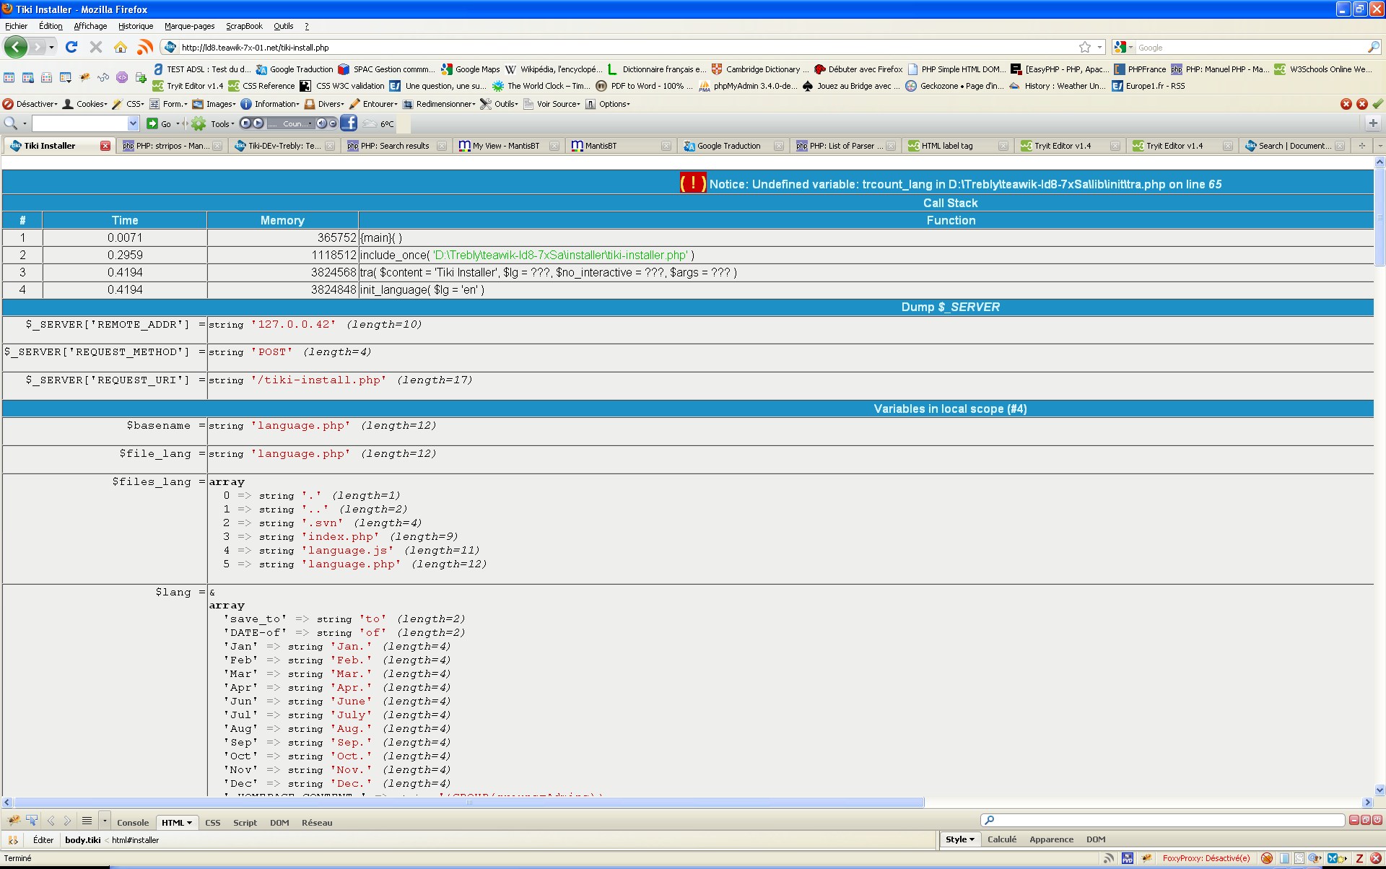Open the Firebug Style panel dropdown
The width and height of the screenshot is (1386, 869).
tap(959, 839)
